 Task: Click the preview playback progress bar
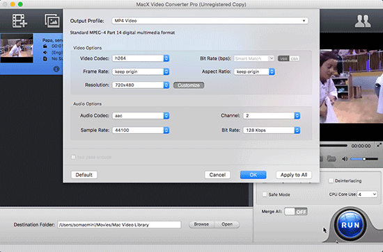[334, 146]
